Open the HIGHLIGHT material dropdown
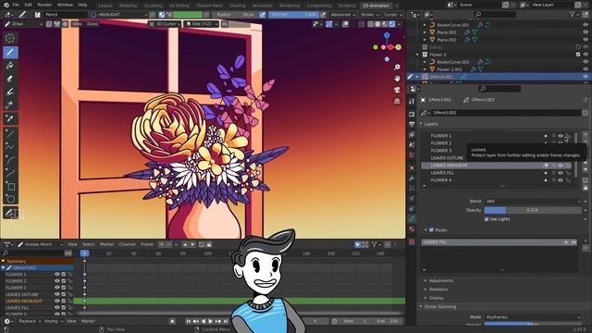The image size is (592, 333). [118, 15]
